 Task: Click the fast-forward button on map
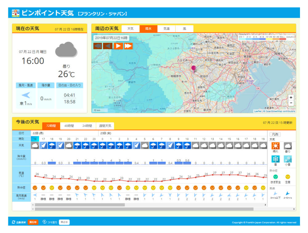click(x=128, y=46)
